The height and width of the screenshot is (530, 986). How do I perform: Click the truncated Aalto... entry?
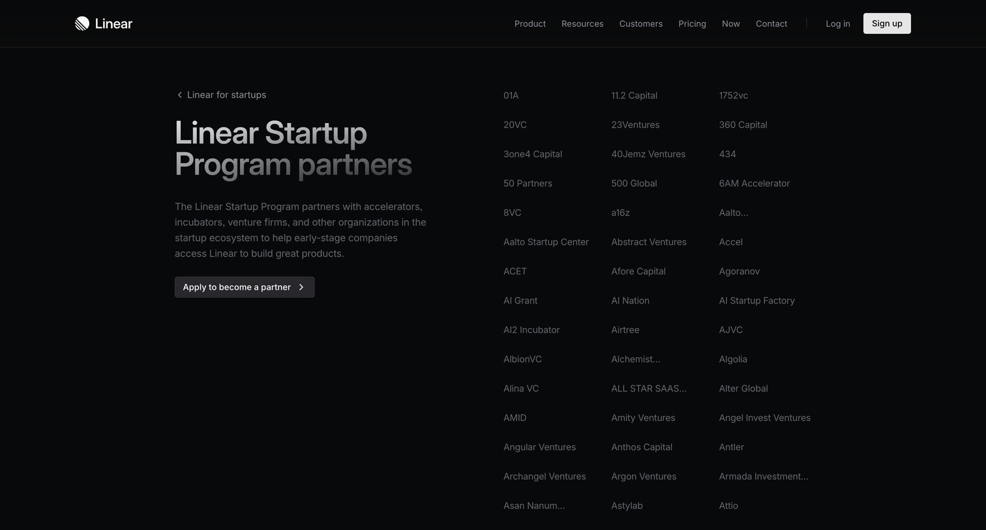coord(734,213)
